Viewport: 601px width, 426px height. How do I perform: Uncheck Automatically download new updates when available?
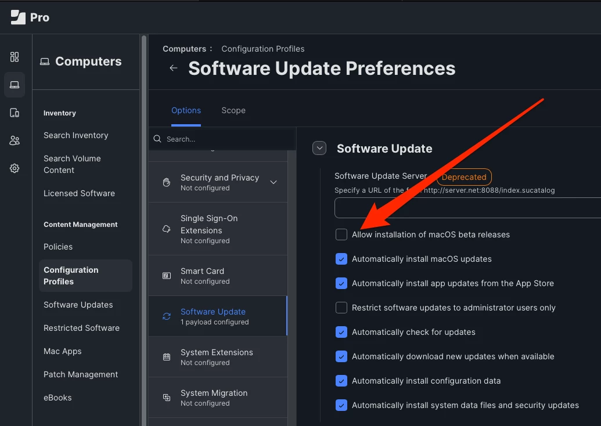(341, 357)
